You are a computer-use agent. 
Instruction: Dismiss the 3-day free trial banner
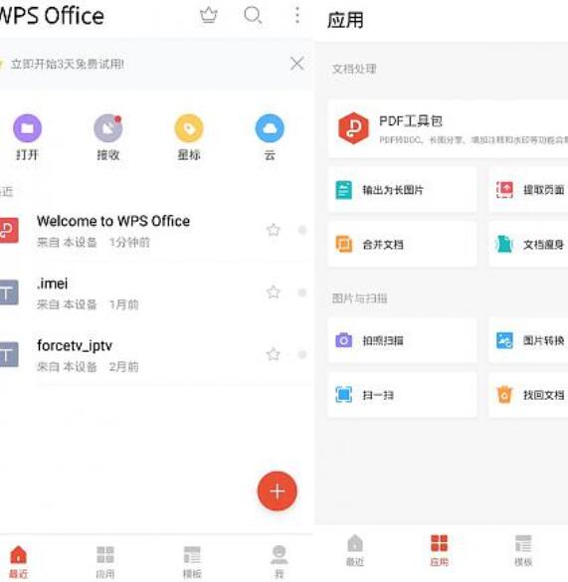[297, 64]
